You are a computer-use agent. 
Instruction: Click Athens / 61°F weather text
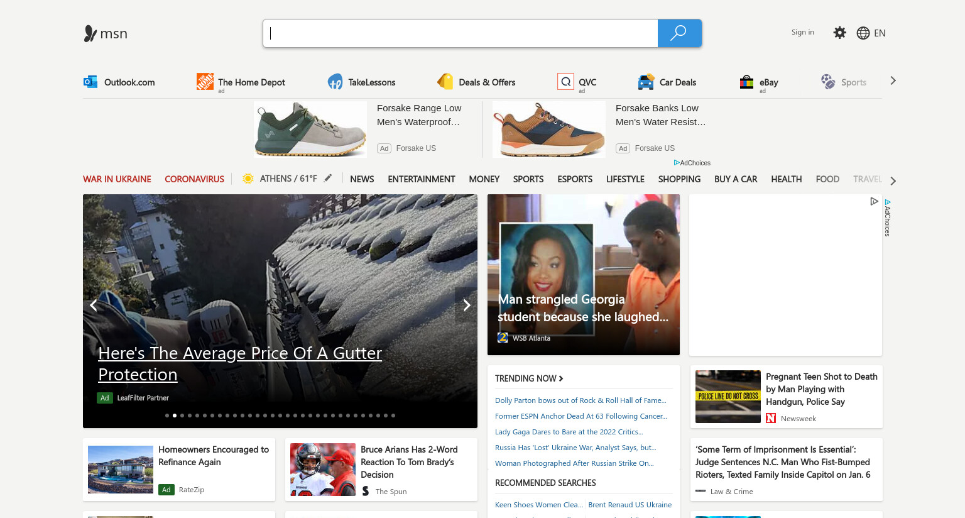coord(288,179)
